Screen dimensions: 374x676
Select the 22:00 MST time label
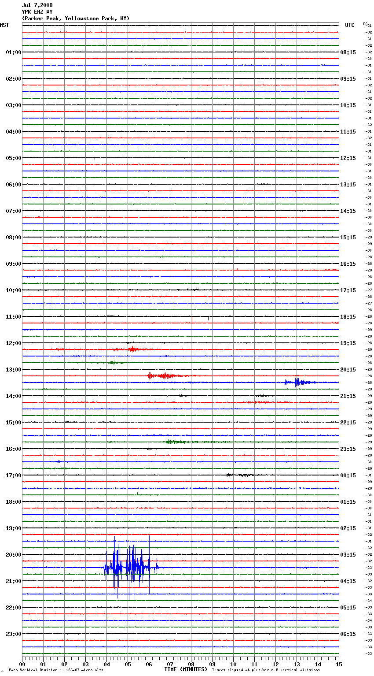(14, 608)
